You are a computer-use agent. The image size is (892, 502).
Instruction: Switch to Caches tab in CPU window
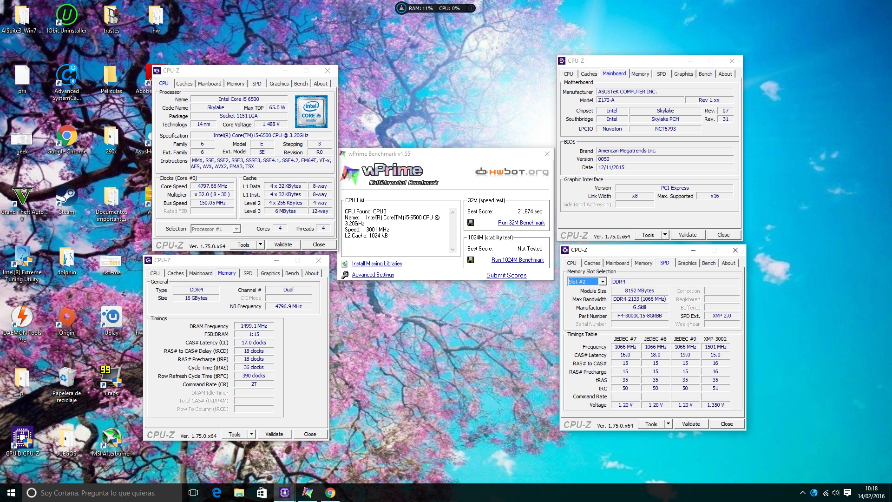(184, 84)
